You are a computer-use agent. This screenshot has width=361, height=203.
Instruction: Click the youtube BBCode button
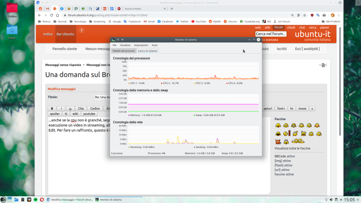89,114
